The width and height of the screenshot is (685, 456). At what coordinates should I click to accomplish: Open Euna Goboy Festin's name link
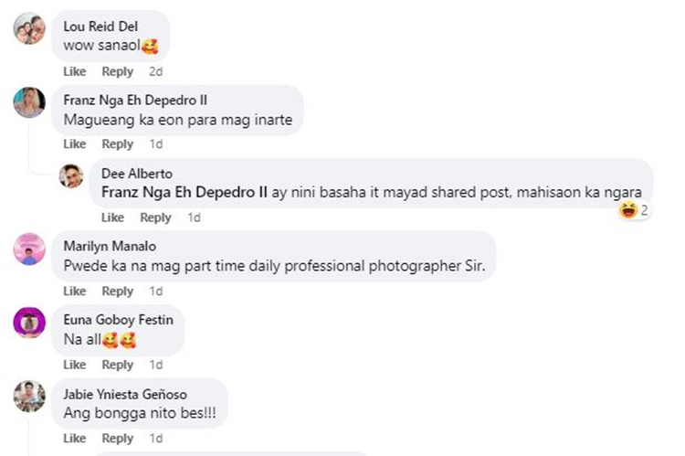(x=118, y=320)
